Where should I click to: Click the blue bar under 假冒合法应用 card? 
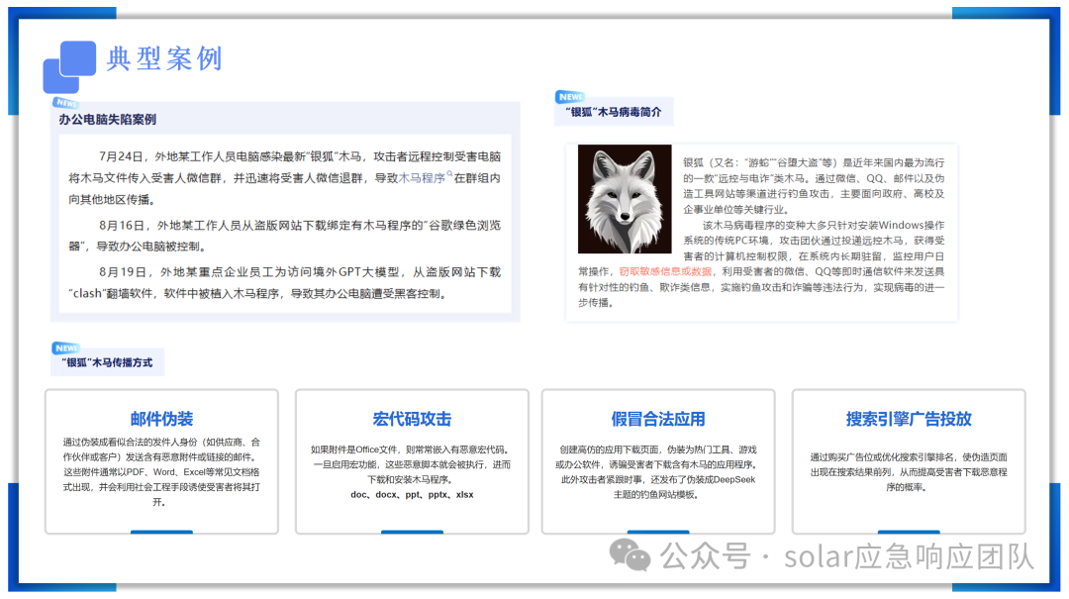658,532
